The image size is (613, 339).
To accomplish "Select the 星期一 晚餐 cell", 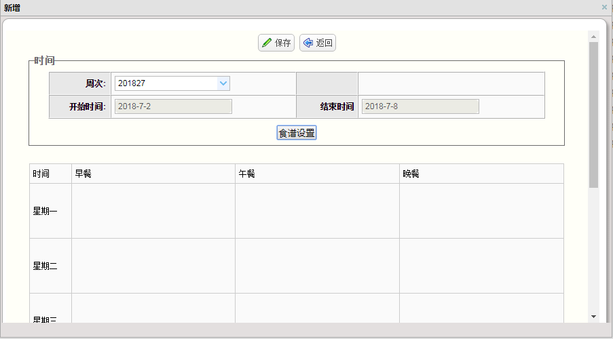I will click(481, 211).
